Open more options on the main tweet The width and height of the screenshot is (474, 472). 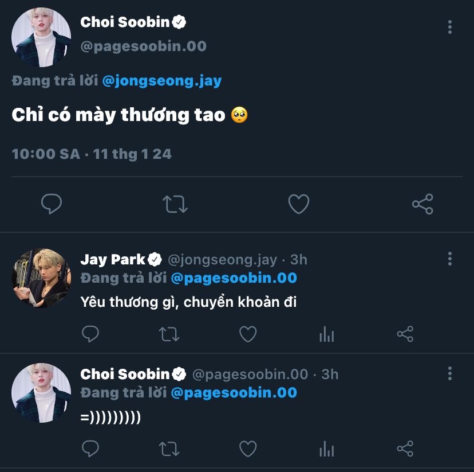click(450, 27)
